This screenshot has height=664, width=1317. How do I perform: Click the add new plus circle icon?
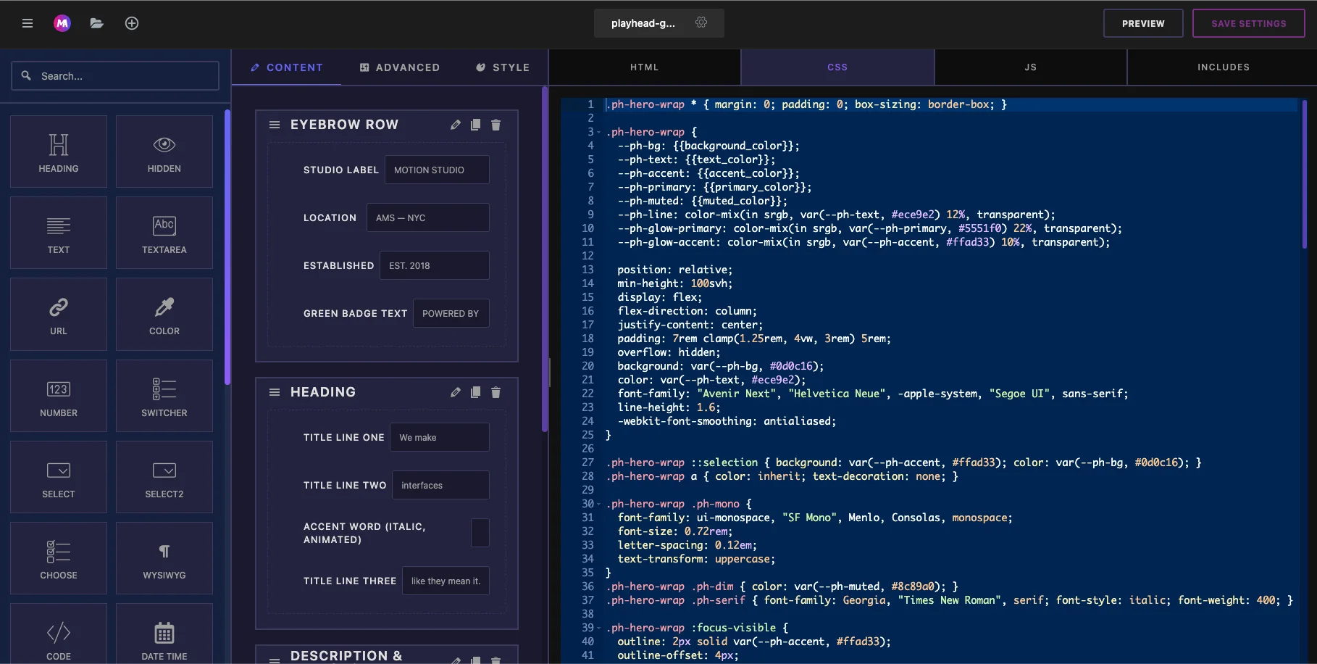[x=132, y=23]
